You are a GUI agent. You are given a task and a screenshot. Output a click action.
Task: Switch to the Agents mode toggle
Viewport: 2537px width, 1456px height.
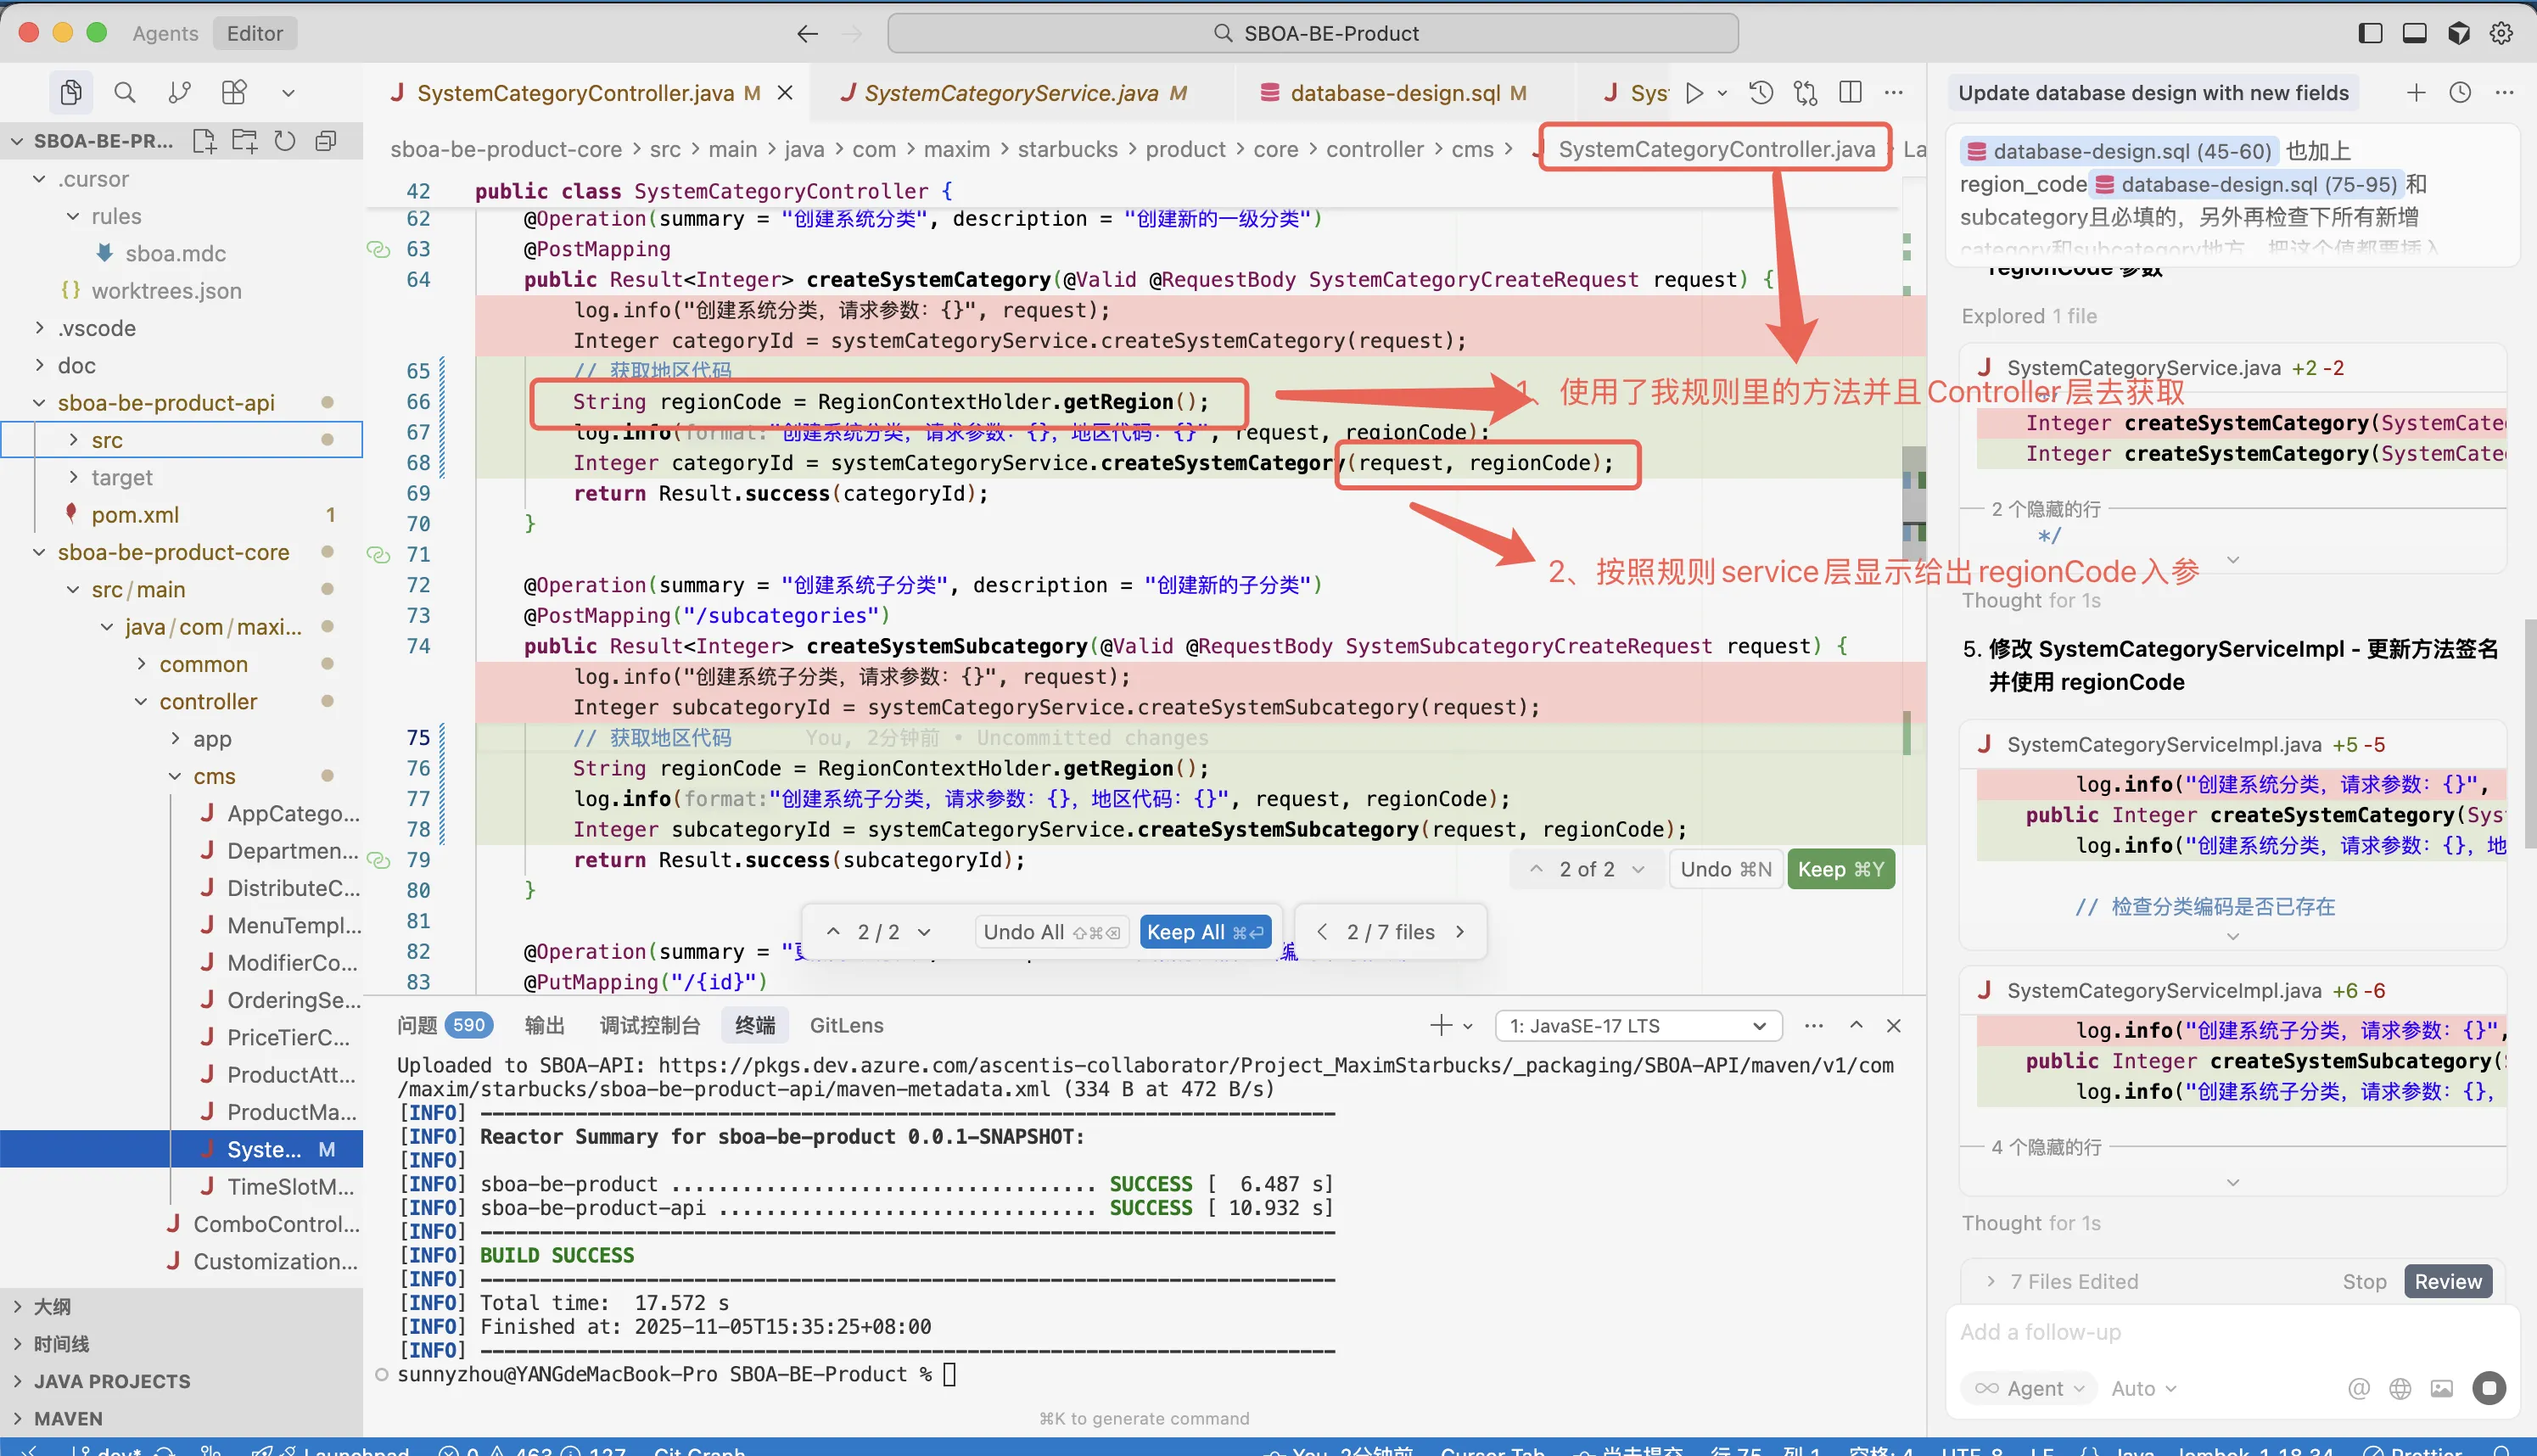click(165, 33)
